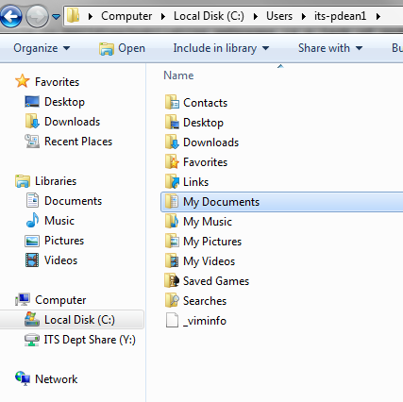
Task: Open the recent pages dropdown arrow
Action: [x=57, y=17]
